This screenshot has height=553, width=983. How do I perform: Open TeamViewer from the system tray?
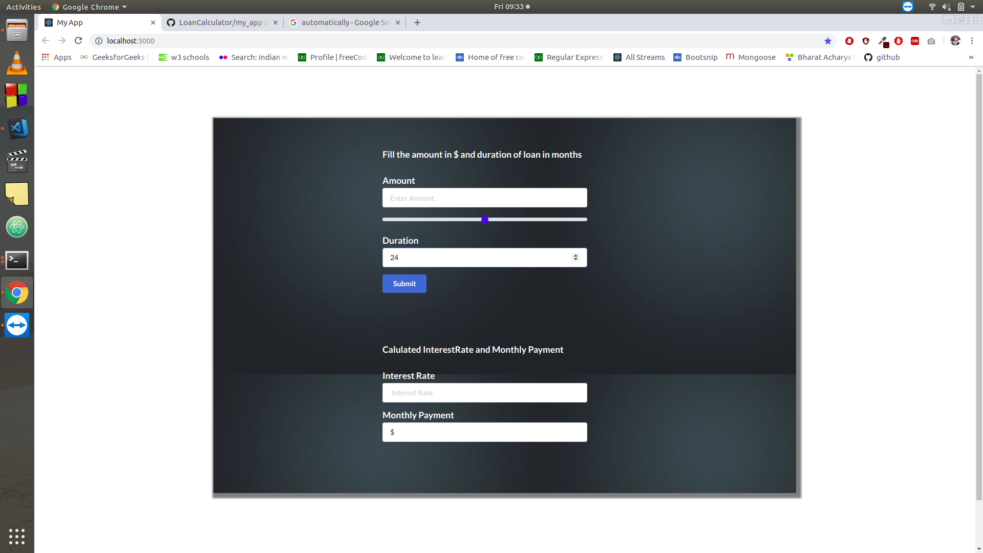click(907, 7)
